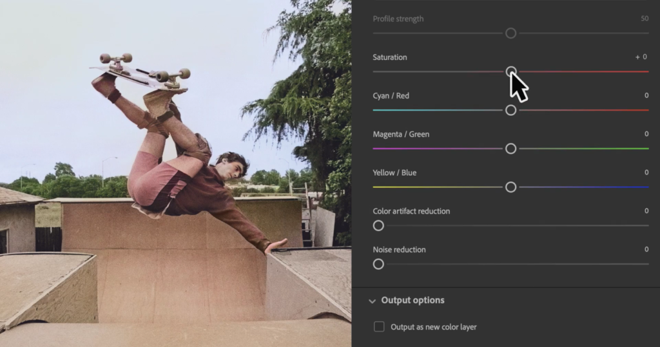660x347 pixels.
Task: Click the Yellow / Blue label
Action: pos(394,173)
